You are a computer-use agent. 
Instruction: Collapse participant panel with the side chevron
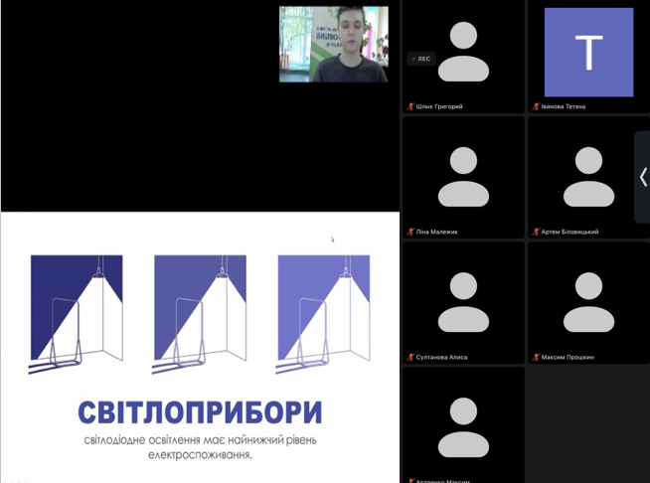(642, 177)
